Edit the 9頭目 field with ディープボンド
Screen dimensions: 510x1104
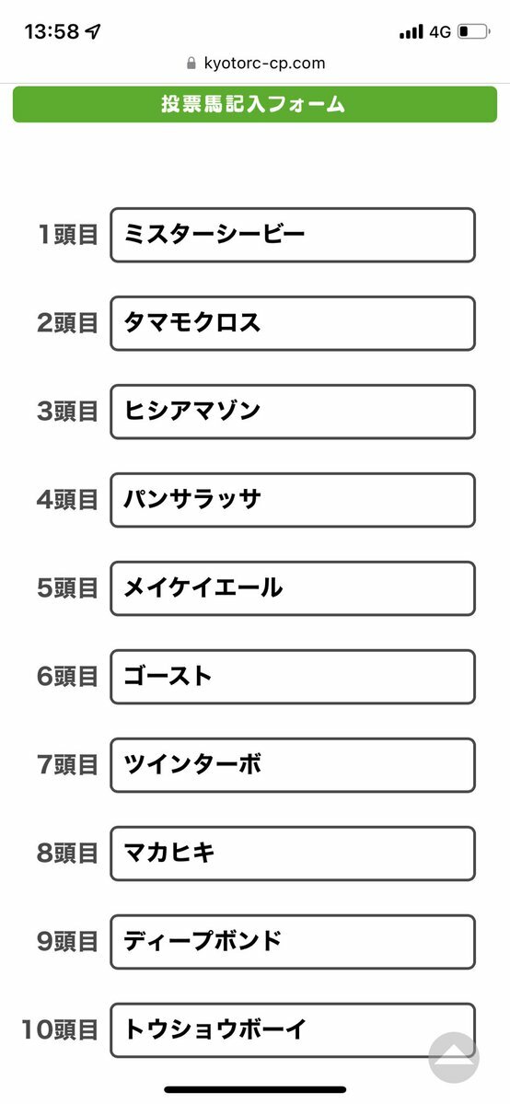click(x=293, y=942)
